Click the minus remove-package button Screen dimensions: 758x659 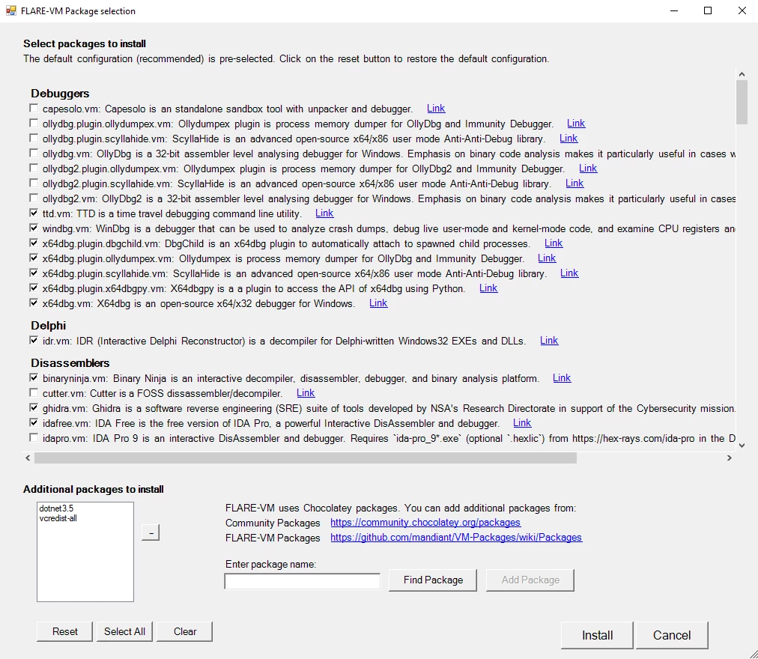[151, 532]
